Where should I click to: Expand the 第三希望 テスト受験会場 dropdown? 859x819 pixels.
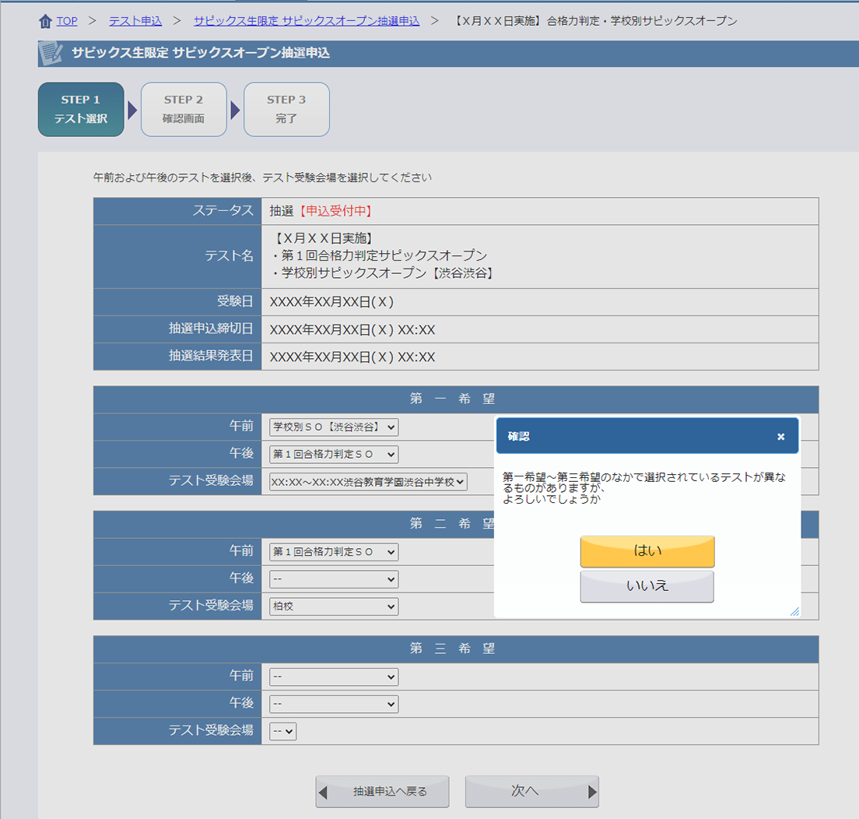coord(282,731)
